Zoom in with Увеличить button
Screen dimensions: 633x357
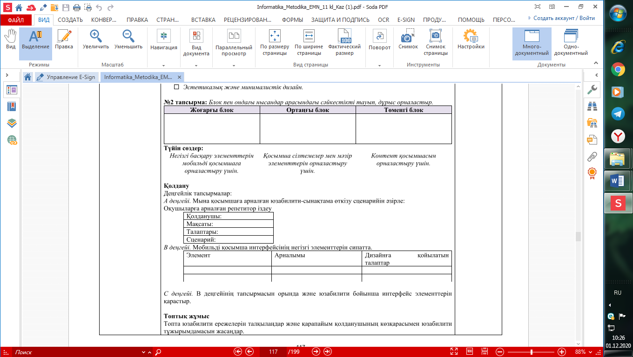coord(96,40)
